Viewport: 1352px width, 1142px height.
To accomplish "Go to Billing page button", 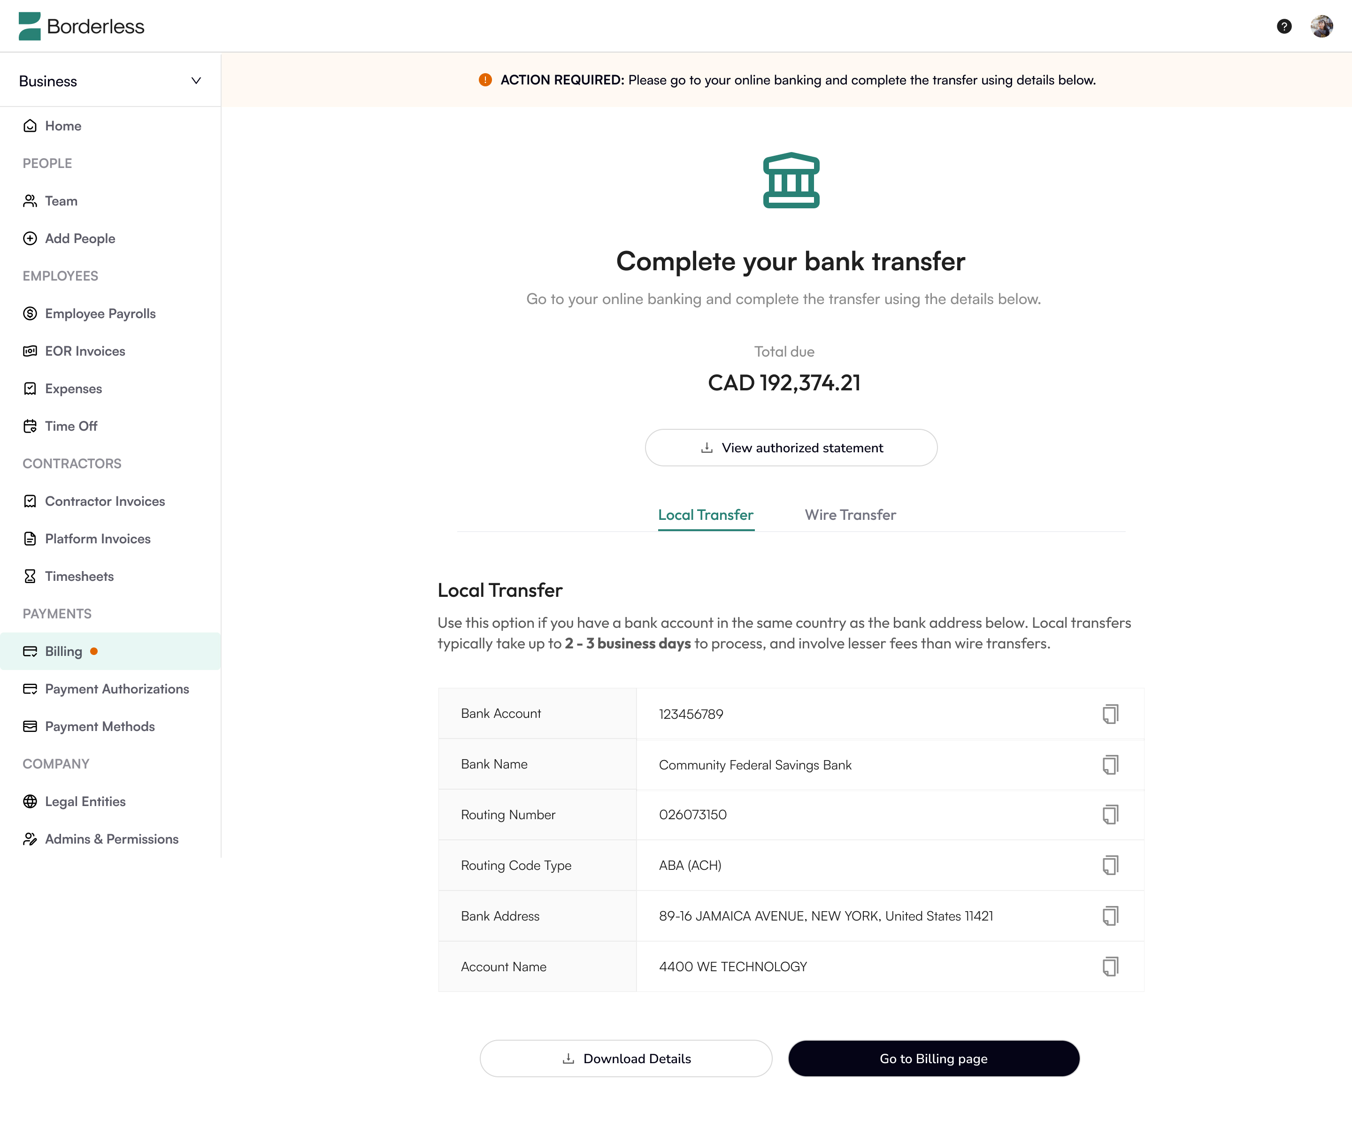I will pyautogui.click(x=934, y=1058).
